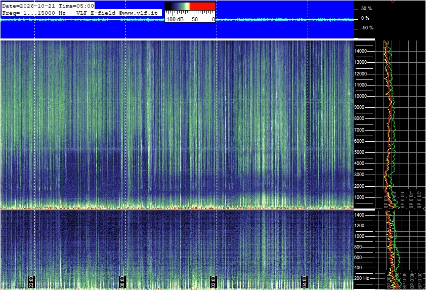Click the 6000 frequency axis label

pos(359,141)
